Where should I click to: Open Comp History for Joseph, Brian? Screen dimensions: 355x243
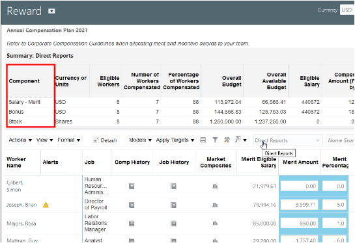pyautogui.click(x=132, y=205)
